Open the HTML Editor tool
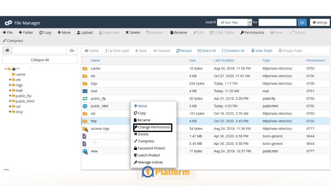 coord(222,33)
